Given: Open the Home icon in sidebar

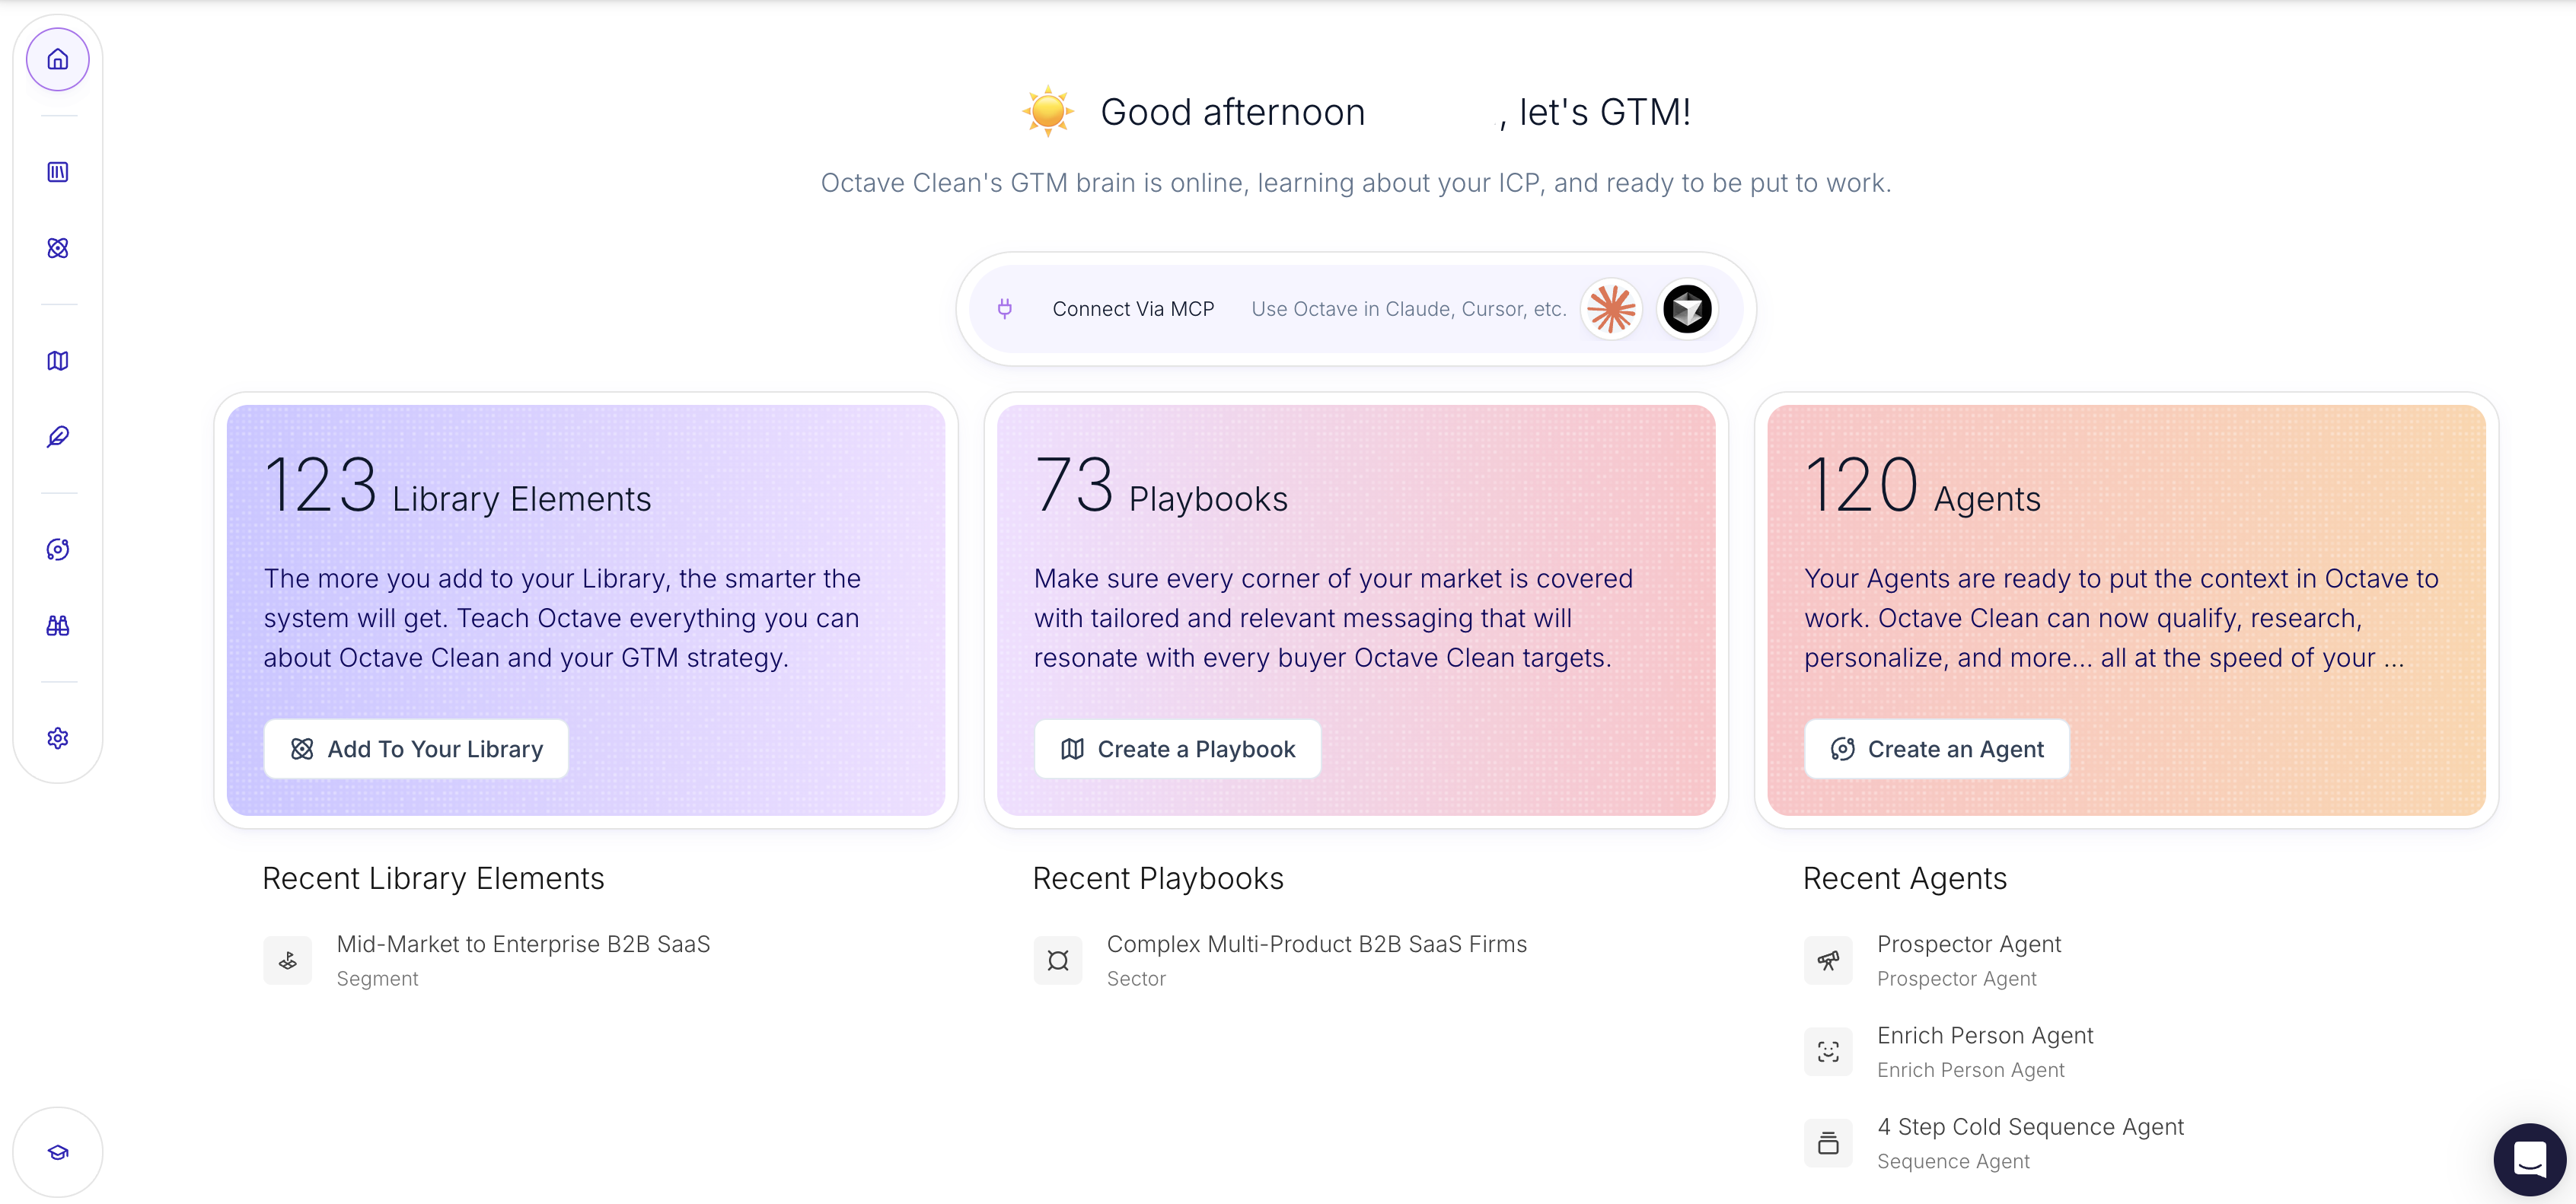Looking at the screenshot, I should point(58,60).
